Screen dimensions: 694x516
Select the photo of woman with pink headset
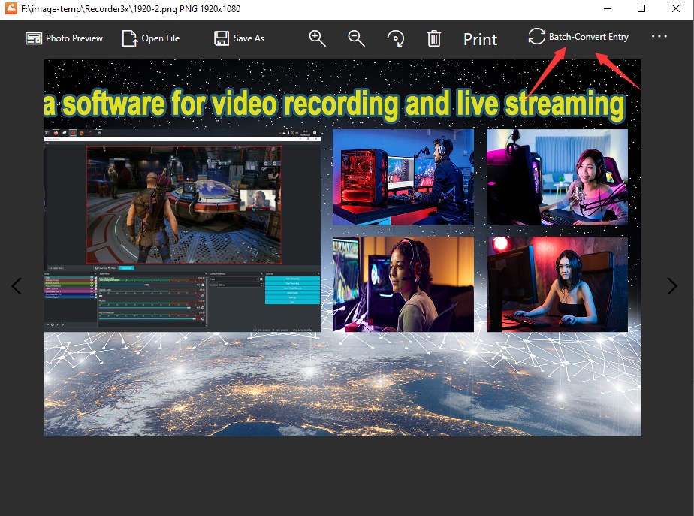click(557, 177)
